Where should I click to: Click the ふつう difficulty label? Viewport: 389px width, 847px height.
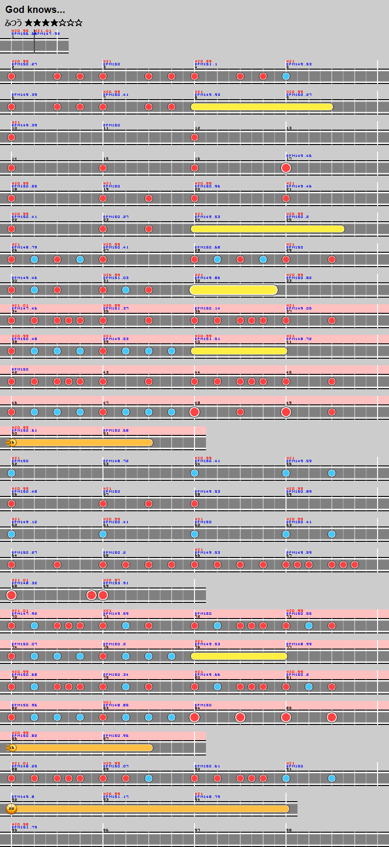[x=13, y=23]
